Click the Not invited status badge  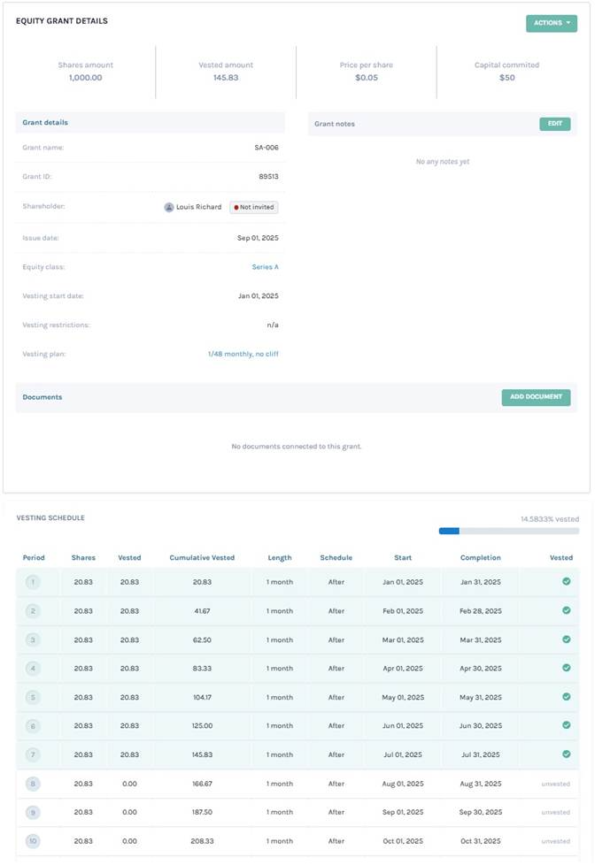click(x=254, y=207)
